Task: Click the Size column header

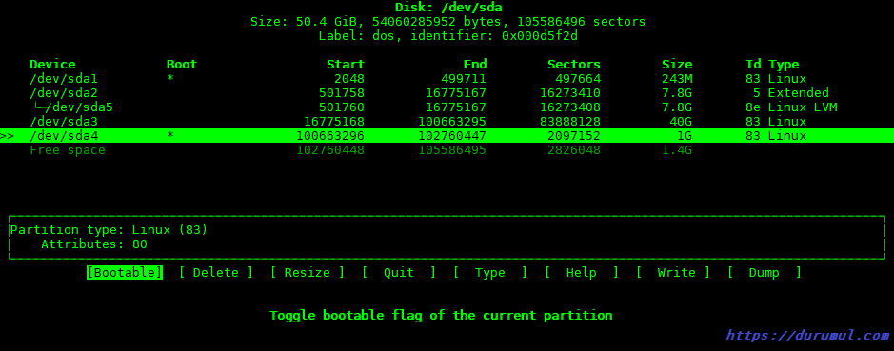Action: click(x=677, y=65)
